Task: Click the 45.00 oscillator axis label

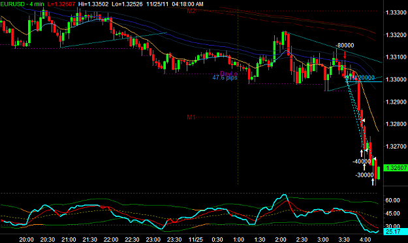Action: pos(392,214)
